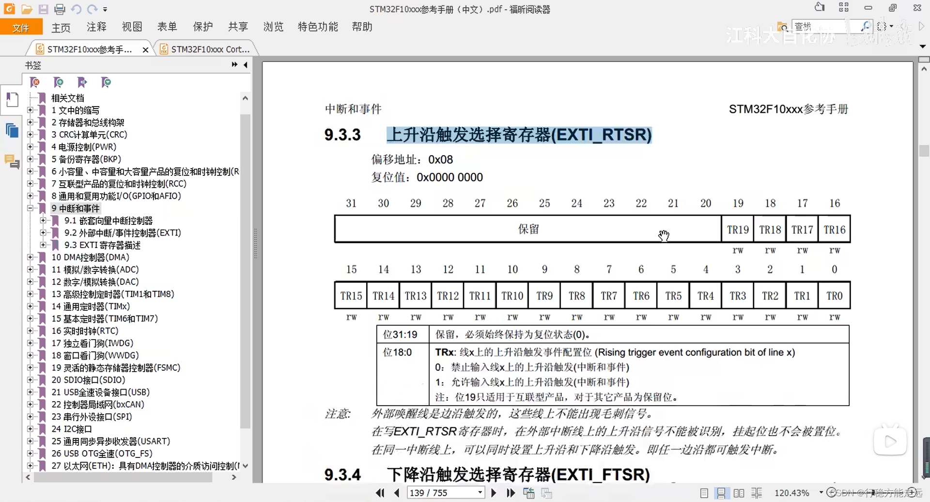Click the Print icon in quick toolbar
Viewport: 930px width, 502px height.
click(x=60, y=9)
